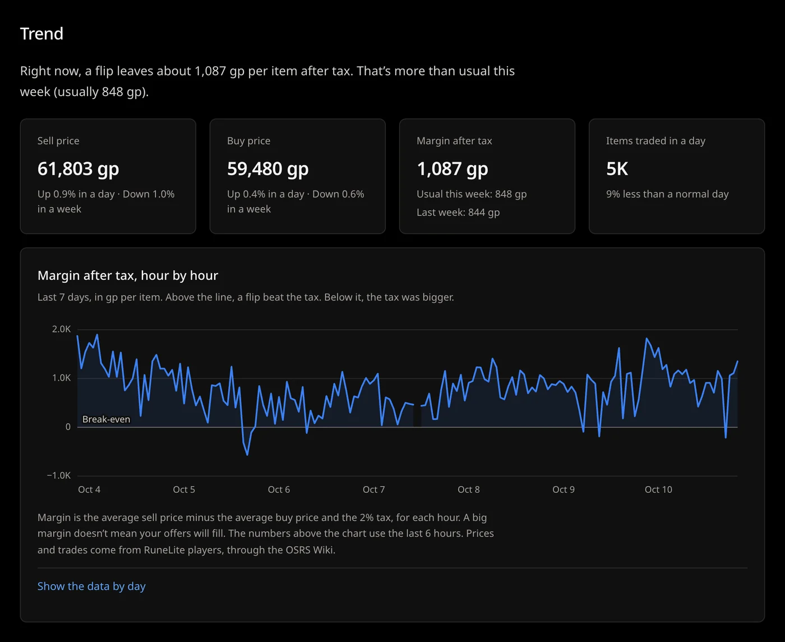
Task: Select the large 1,087 gp margin card value
Action: tap(452, 168)
